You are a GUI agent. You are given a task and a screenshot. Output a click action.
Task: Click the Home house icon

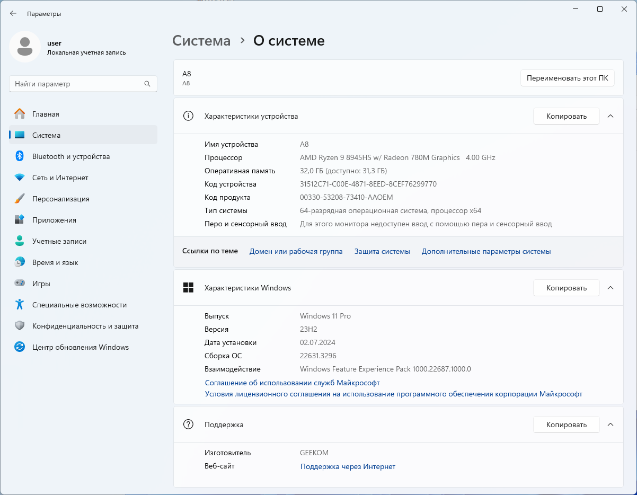click(20, 114)
